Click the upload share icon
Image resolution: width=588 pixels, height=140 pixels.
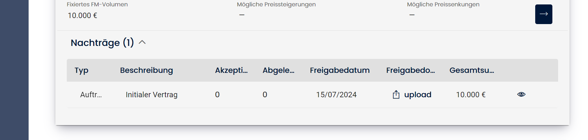(x=396, y=95)
